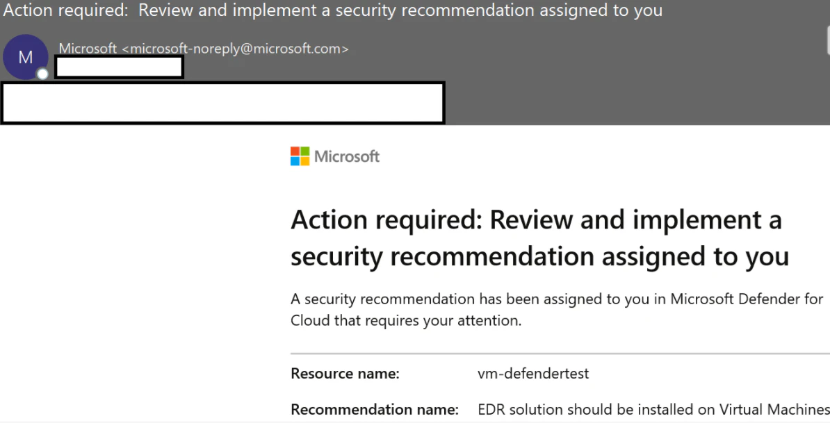Viewport: 830px width, 423px height.
Task: Click the presence status dot on the avatar
Action: (x=43, y=74)
